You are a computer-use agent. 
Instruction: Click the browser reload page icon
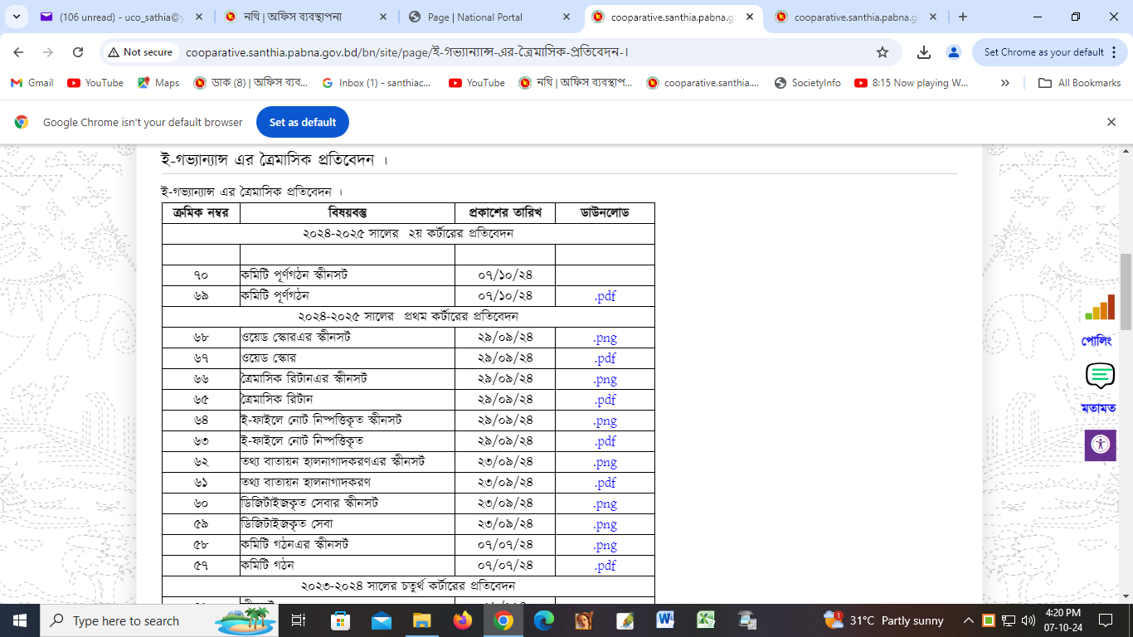(78, 52)
